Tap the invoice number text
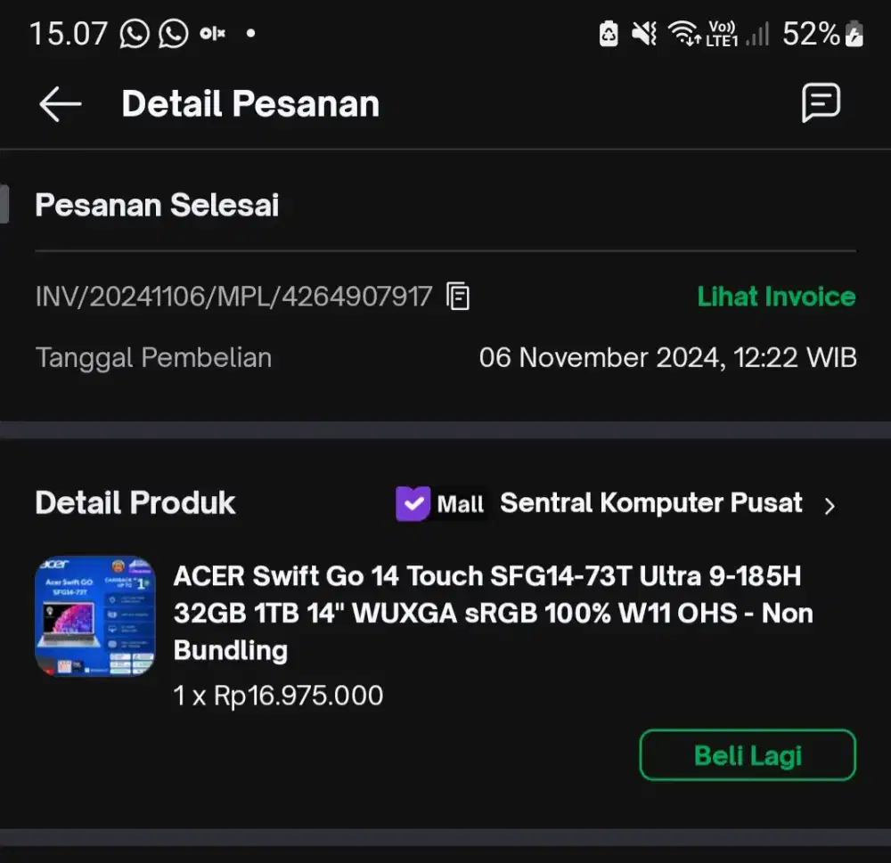The height and width of the screenshot is (863, 891). point(233,297)
